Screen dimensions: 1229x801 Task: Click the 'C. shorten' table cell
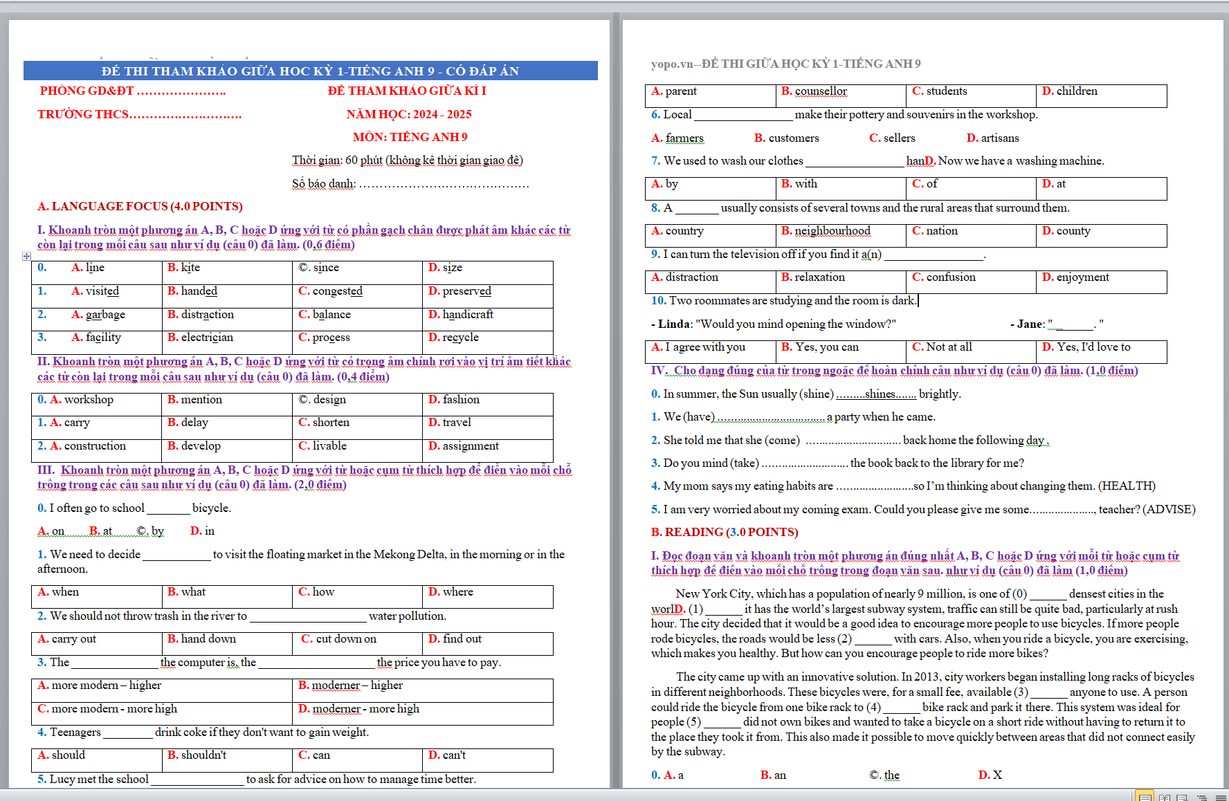click(x=357, y=427)
